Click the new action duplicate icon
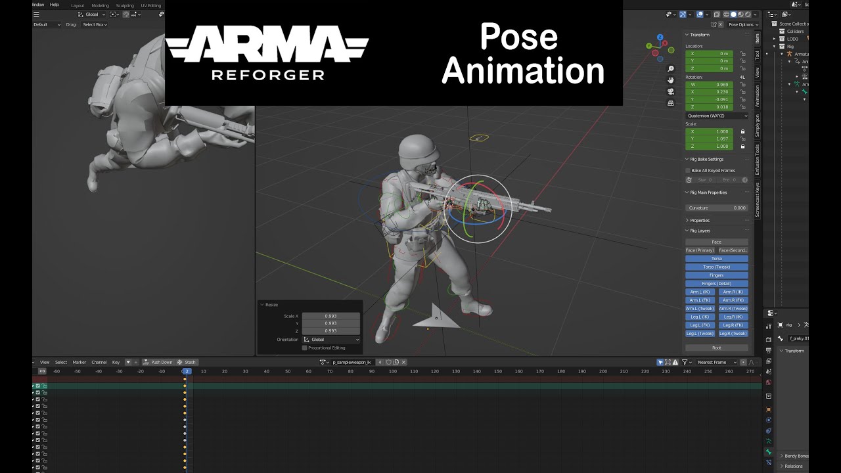This screenshot has width=841, height=473. point(396,362)
